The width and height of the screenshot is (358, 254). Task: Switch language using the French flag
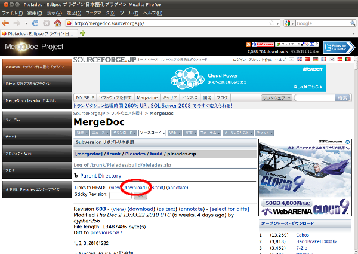coord(323,59)
